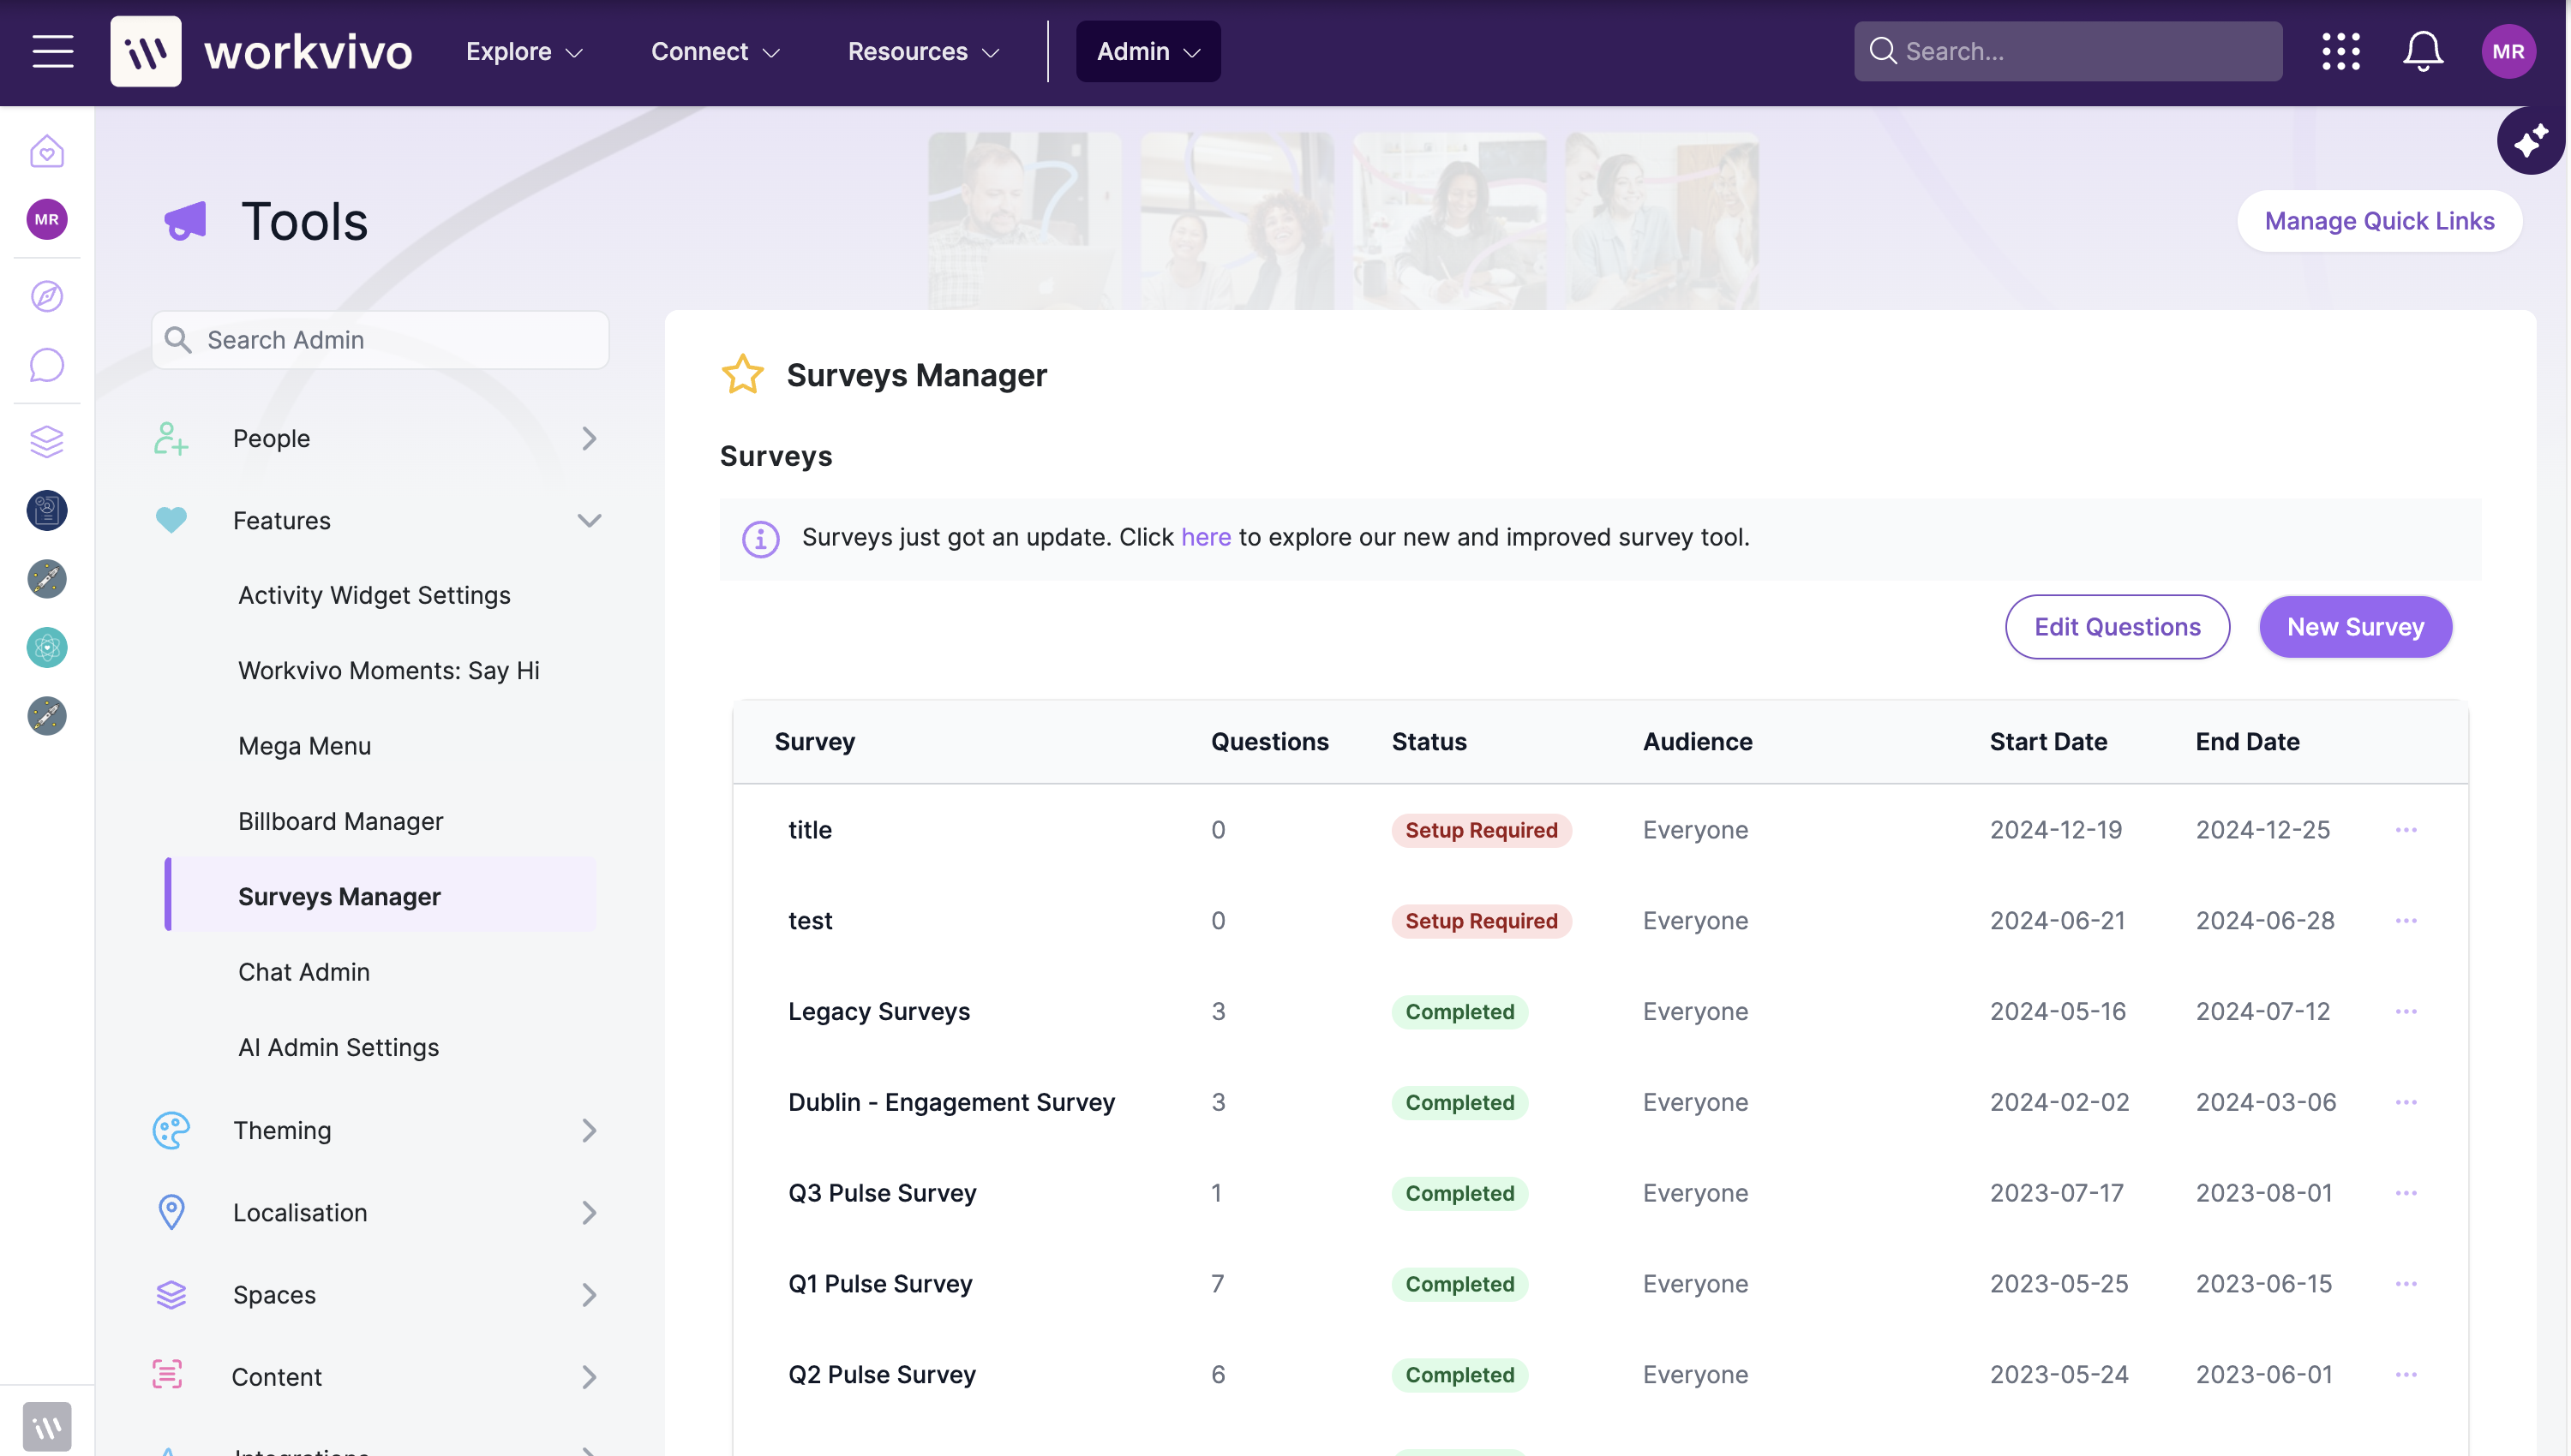Screen dimensions: 2571x1456
Task: Open the Explore dropdown menu
Action: pos(524,51)
